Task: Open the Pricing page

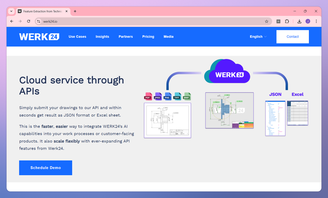Action: (148, 36)
